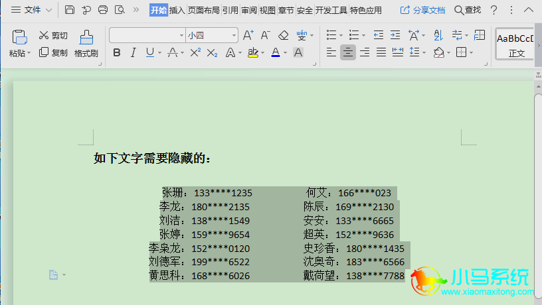Click the Print icon
Viewport: 542px width, 305px height.
tap(103, 10)
